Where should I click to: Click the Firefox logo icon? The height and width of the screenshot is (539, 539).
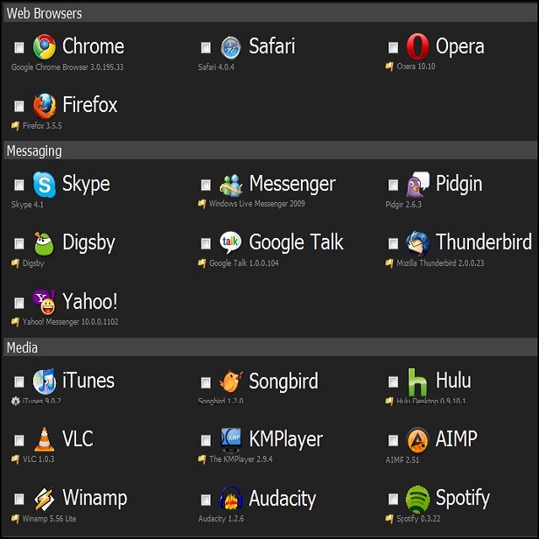point(45,106)
